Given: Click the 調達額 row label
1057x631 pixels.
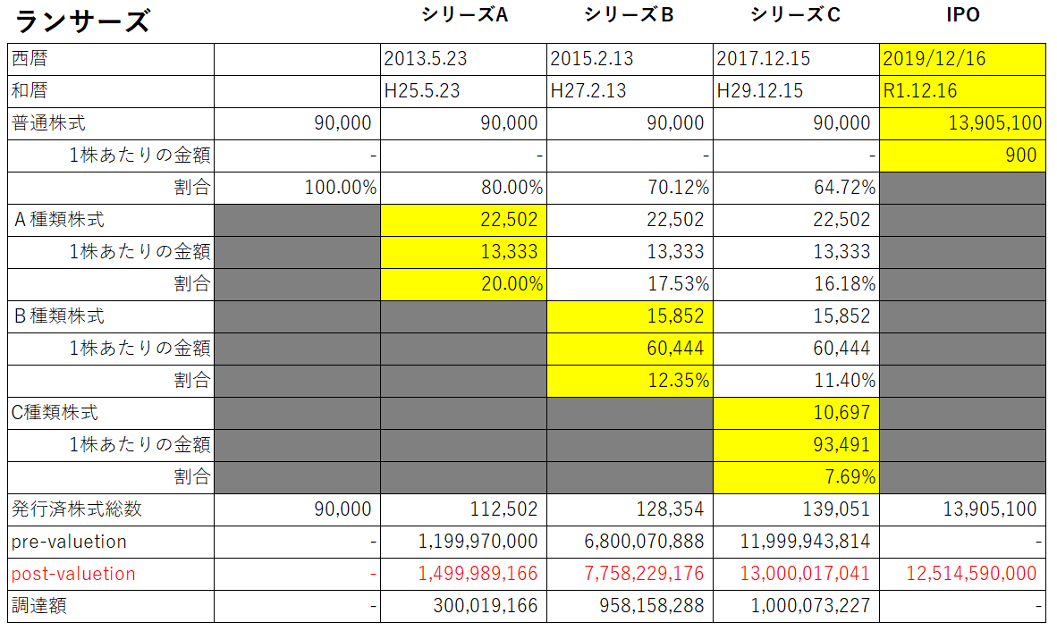Looking at the screenshot, I should click(39, 606).
